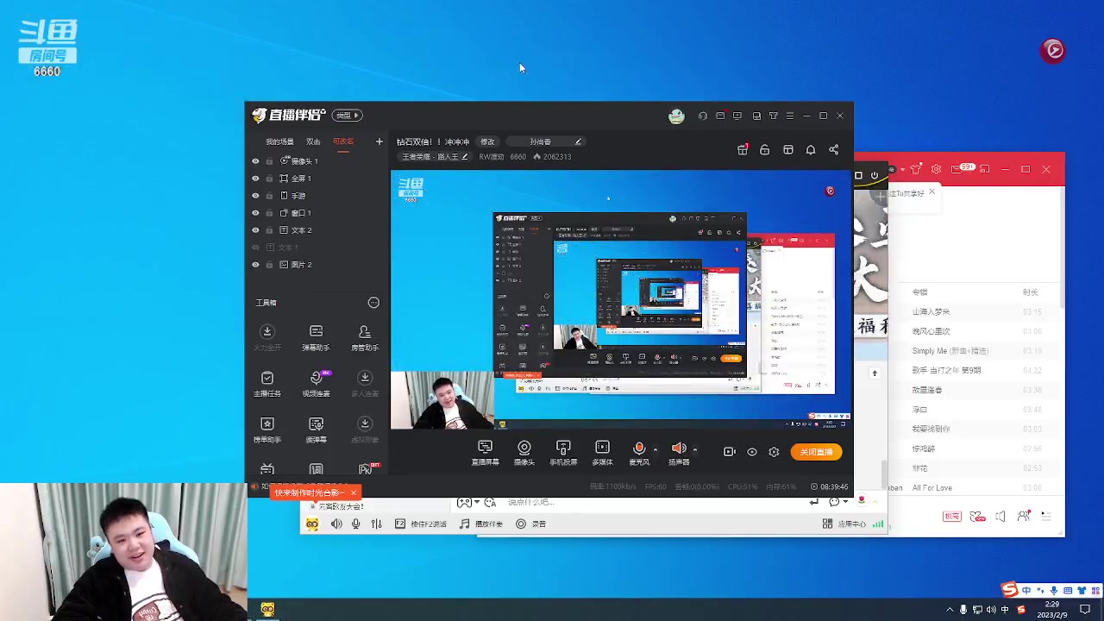
Task: Select the 可改名 scene tab
Action: click(x=343, y=141)
